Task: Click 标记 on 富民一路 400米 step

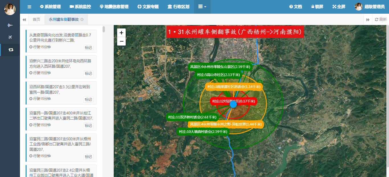Action: pos(88,126)
